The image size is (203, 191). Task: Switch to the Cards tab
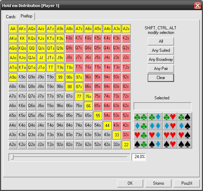coord(11,17)
